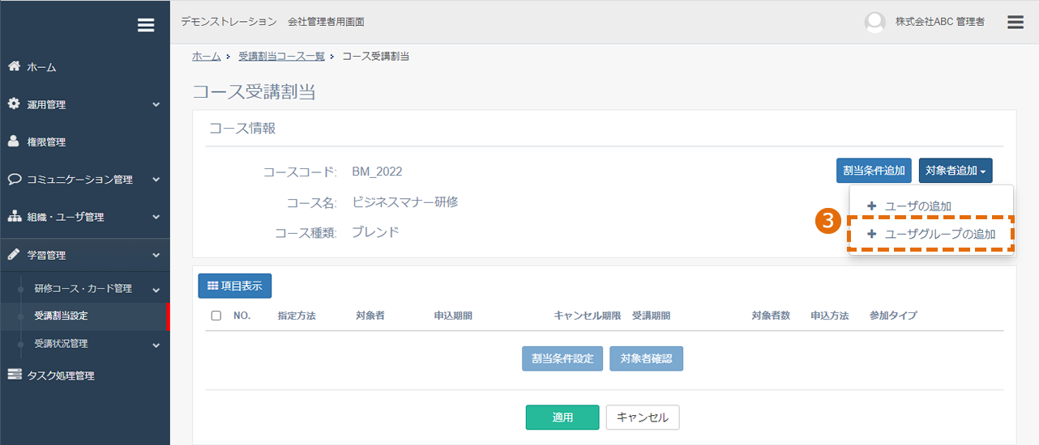The width and height of the screenshot is (1039, 445).
Task: Click the person icon for 権限管理
Action: coord(14,142)
